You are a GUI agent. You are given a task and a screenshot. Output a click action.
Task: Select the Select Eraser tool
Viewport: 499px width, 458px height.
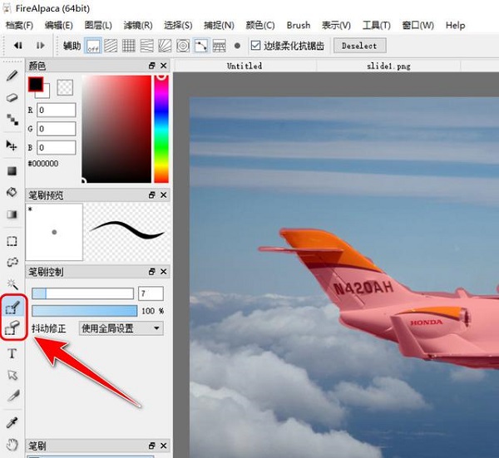12,327
